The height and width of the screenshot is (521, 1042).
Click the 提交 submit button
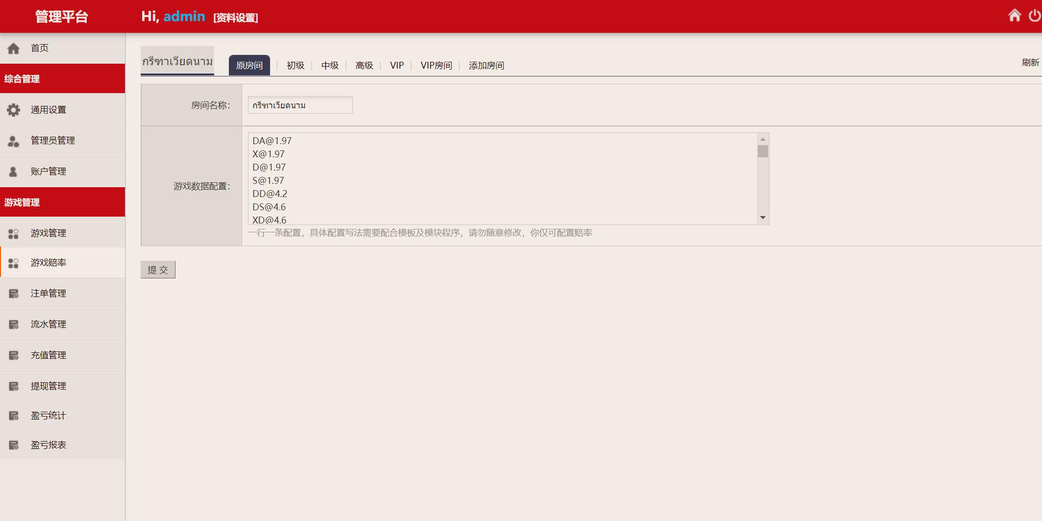coord(158,270)
